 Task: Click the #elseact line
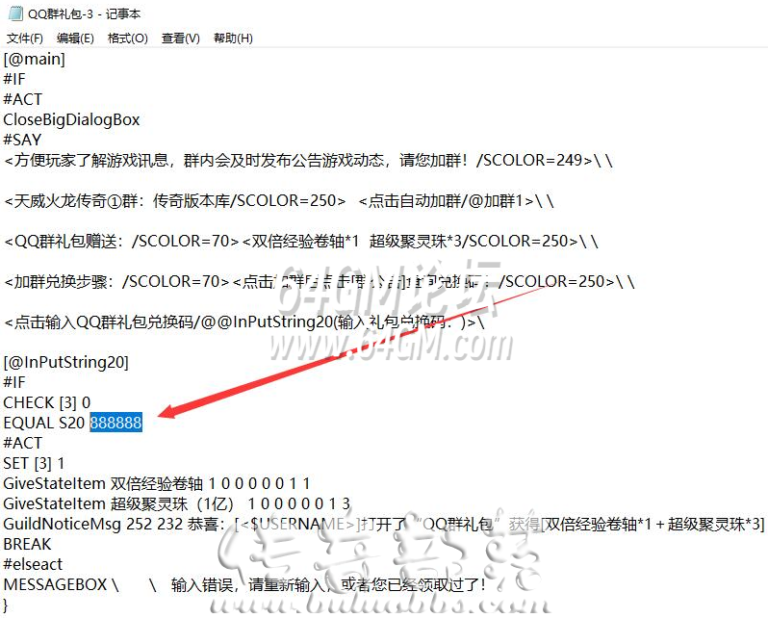click(33, 564)
